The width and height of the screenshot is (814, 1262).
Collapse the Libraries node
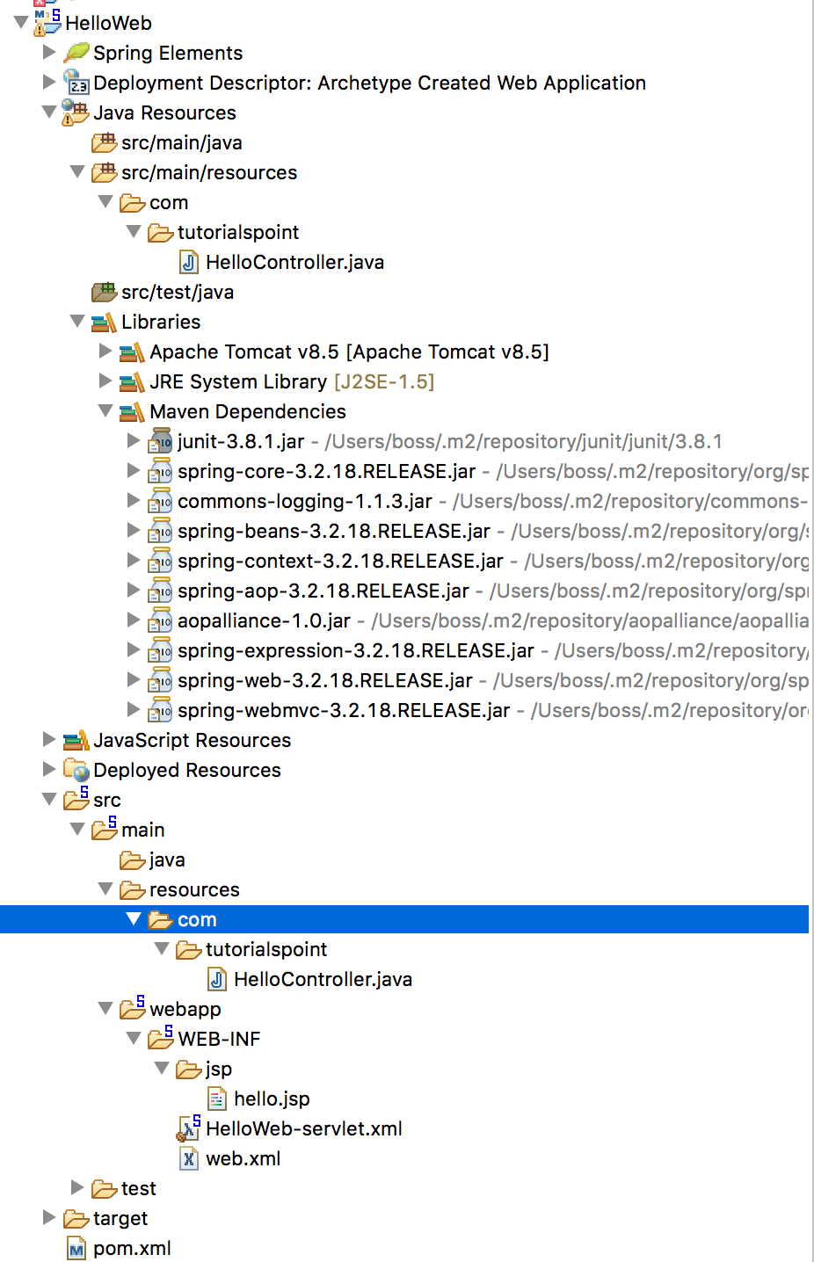[77, 322]
